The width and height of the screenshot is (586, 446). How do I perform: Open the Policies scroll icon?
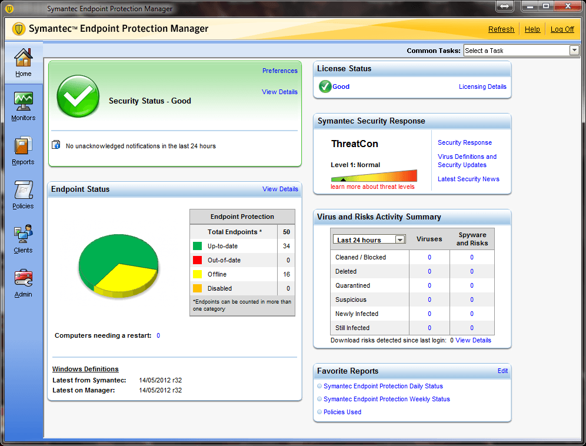tap(23, 189)
